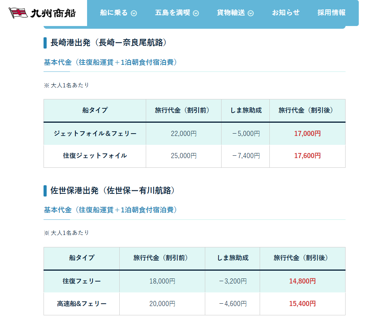This screenshot has width=365, height=320.
Task: Open the 採用情報 menu item
Action: 331,12
